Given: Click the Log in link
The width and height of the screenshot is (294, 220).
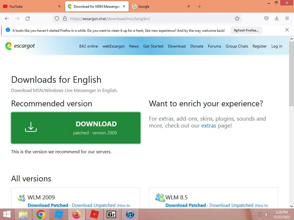Looking at the screenshot, I should [276, 46].
